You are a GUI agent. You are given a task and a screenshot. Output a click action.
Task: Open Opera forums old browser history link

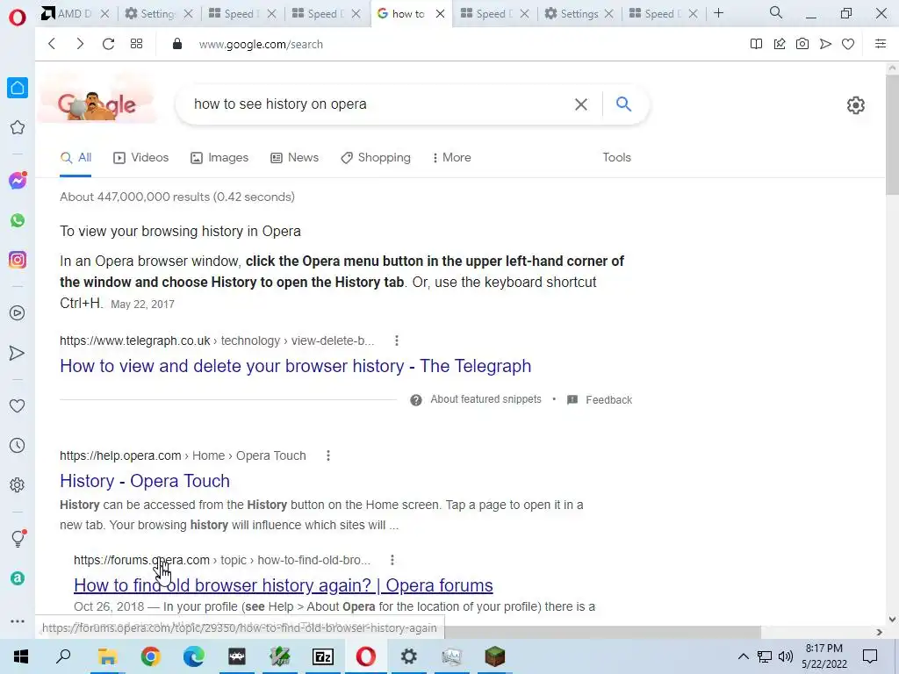pos(284,585)
